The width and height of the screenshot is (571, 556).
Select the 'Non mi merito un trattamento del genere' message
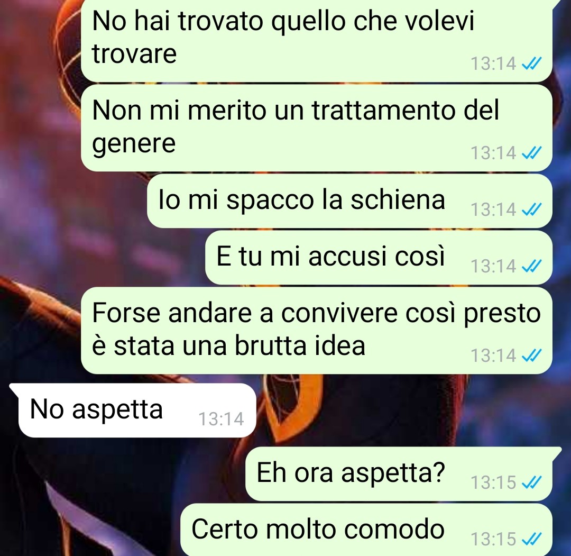click(317, 128)
